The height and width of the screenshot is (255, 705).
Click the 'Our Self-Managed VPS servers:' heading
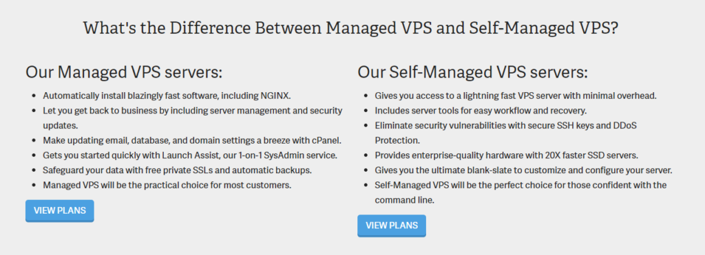[472, 72]
